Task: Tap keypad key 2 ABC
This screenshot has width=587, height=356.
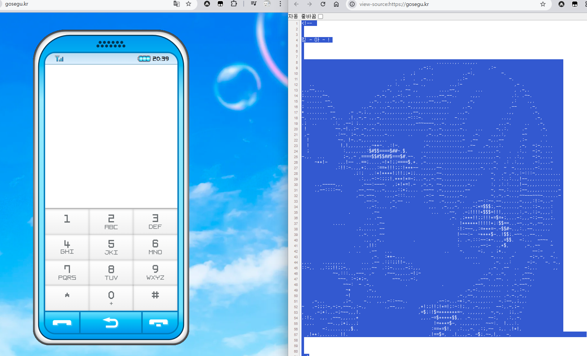Action: [111, 222]
